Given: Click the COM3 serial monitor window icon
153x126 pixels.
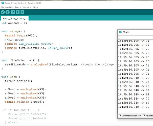Looking at the screenshot, I should click(x=120, y=32).
